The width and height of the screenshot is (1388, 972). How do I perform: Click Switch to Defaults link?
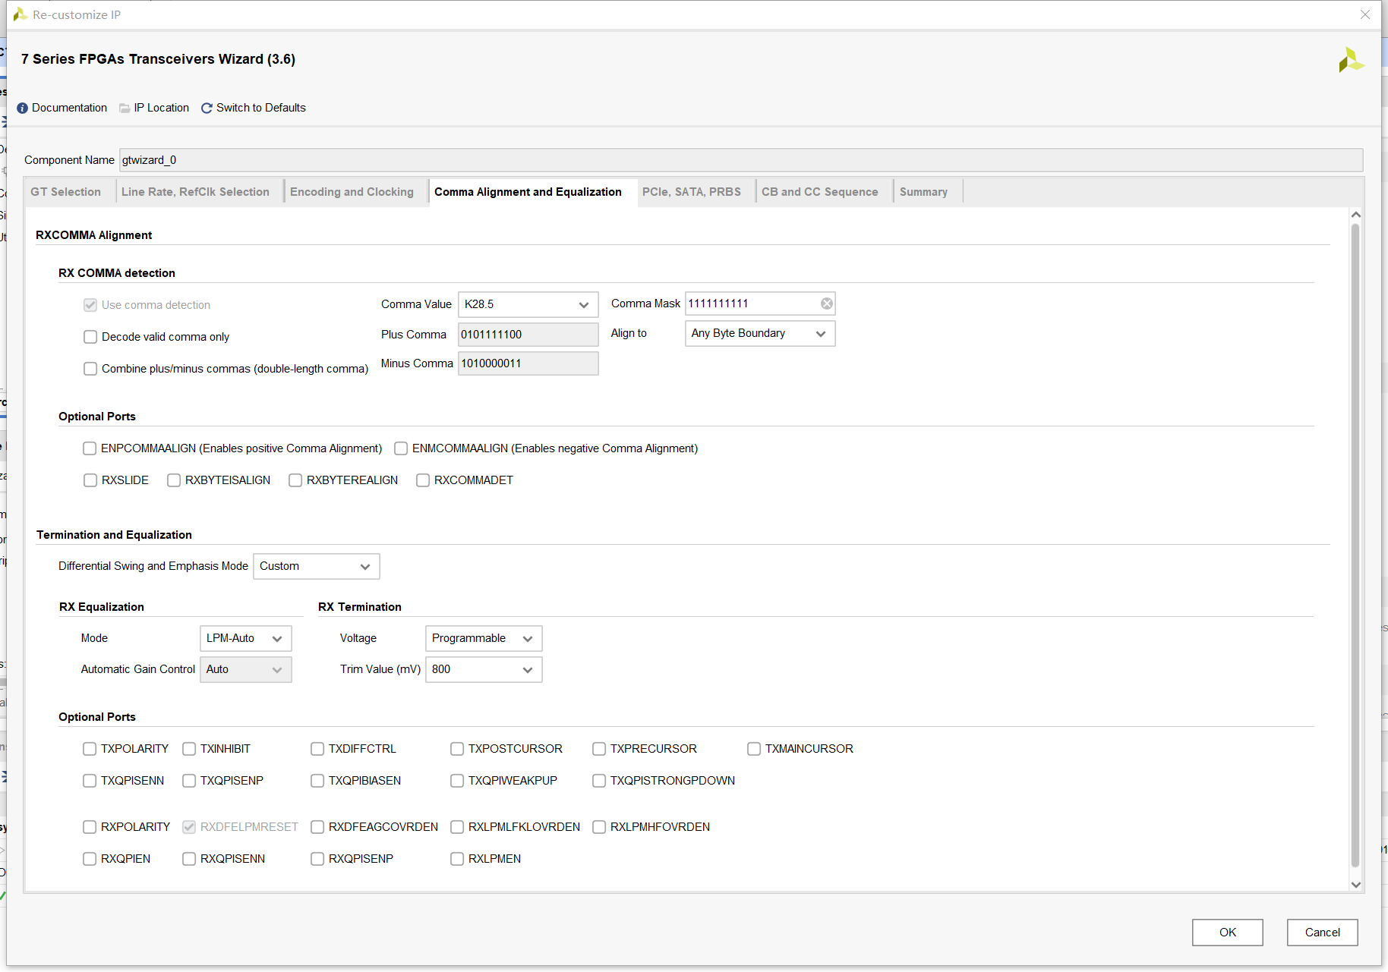(261, 109)
